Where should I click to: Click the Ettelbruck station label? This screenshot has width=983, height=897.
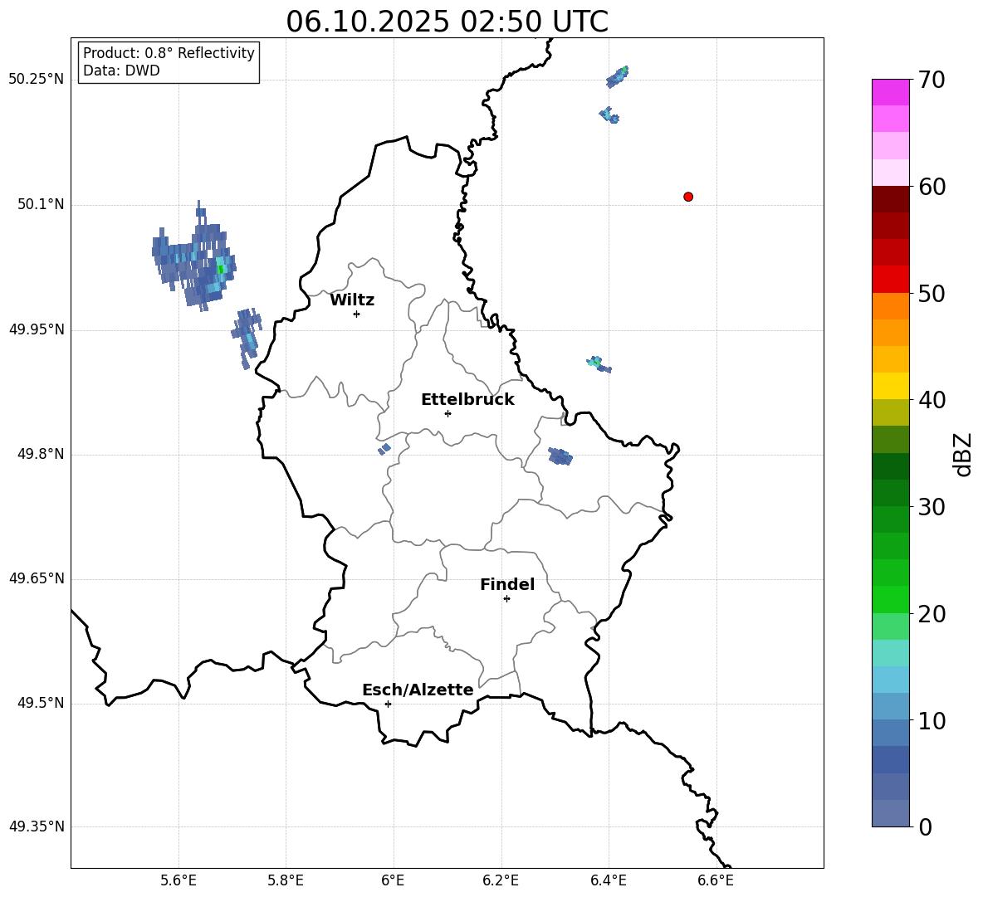point(467,400)
